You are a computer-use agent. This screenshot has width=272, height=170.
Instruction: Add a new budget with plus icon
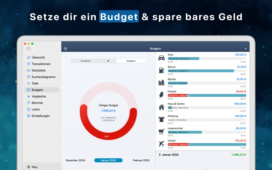(x=246, y=49)
